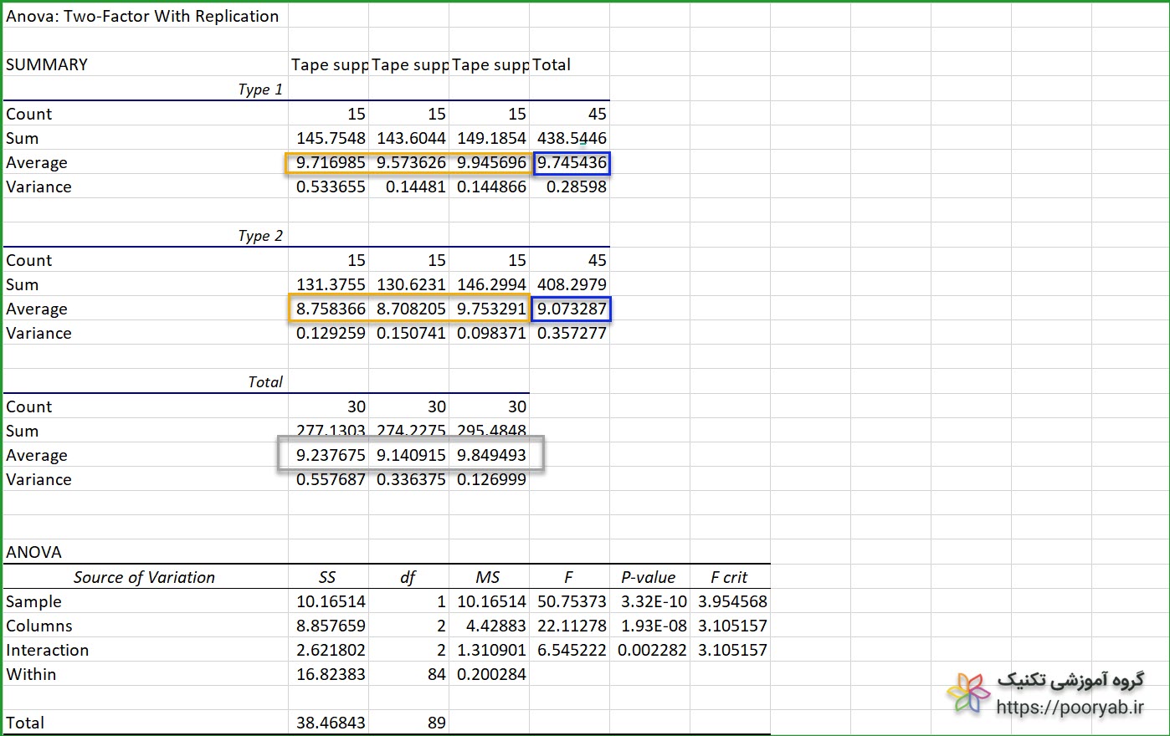Select the blue-bordered average cell 9.745436
Screen dimensions: 1170x736
click(572, 163)
